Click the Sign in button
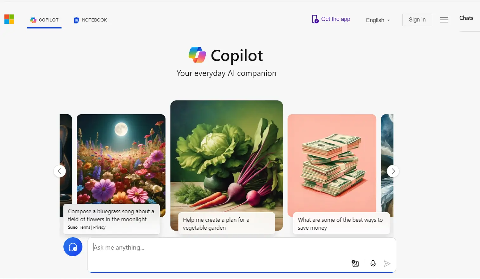This screenshot has height=279, width=480. click(417, 20)
